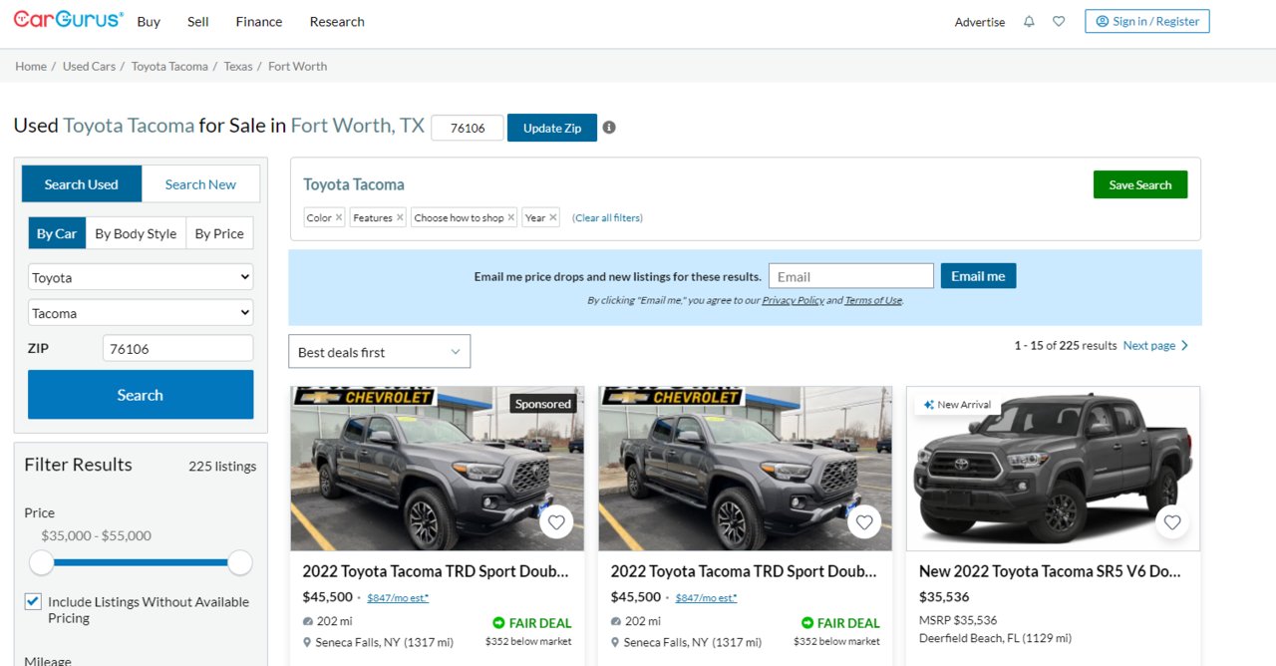Go to Used Cars breadcrumb
The image size is (1276, 666).
pos(89,66)
